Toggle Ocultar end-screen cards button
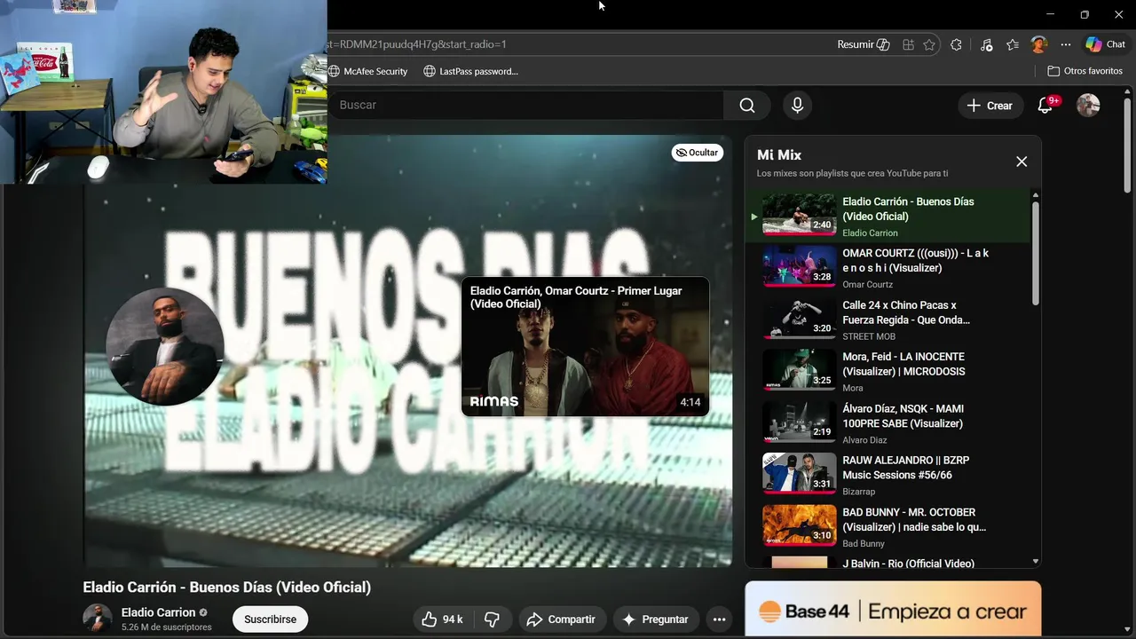 697,153
